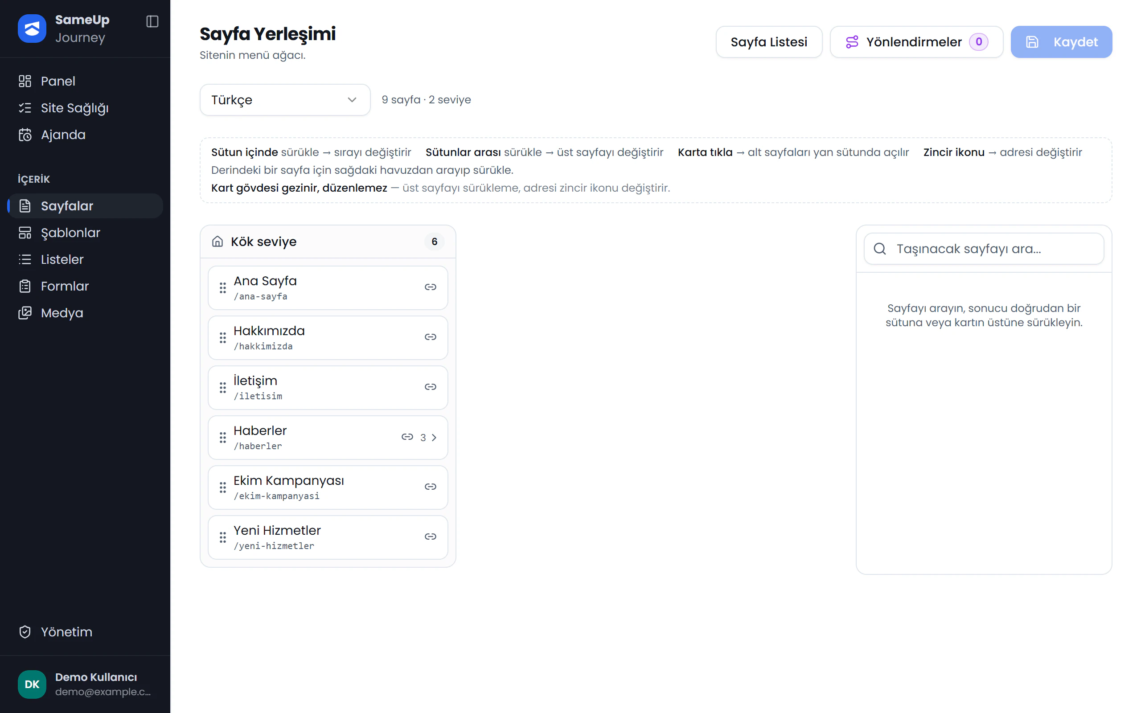Click the chain icon on Hakkımızda card
This screenshot has height=713, width=1141.
click(430, 337)
